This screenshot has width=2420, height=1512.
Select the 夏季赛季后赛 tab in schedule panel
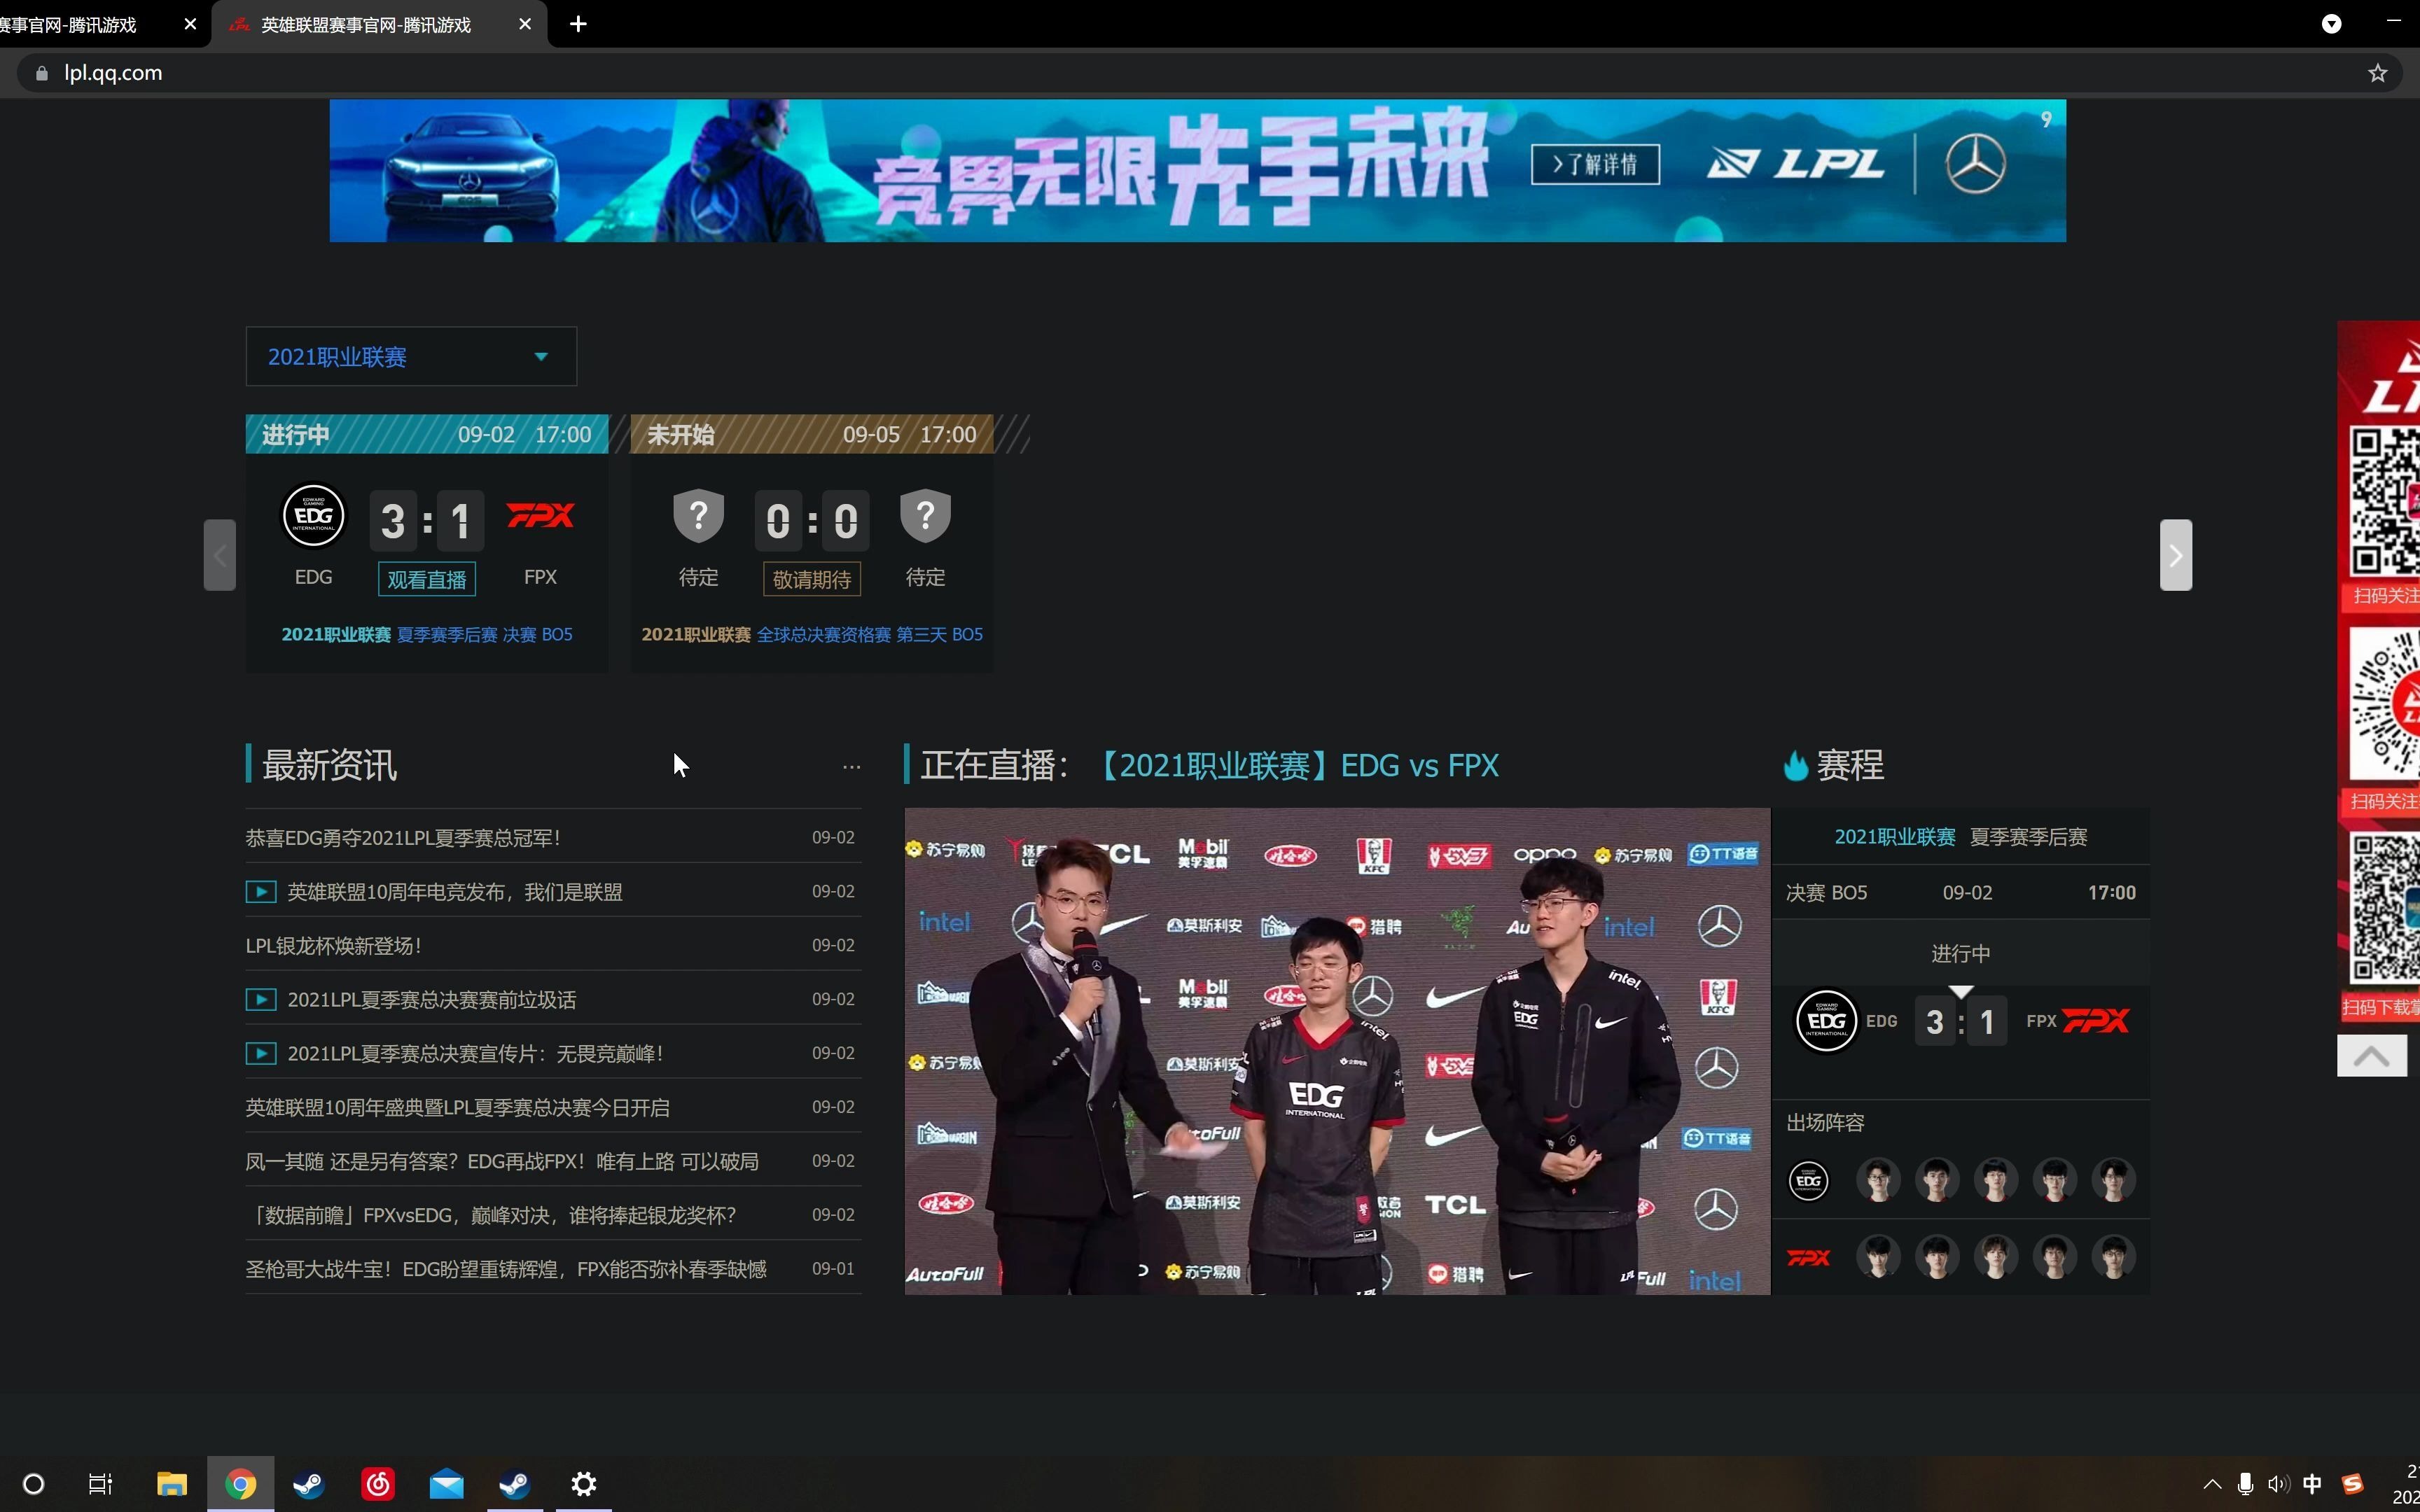coord(2029,837)
